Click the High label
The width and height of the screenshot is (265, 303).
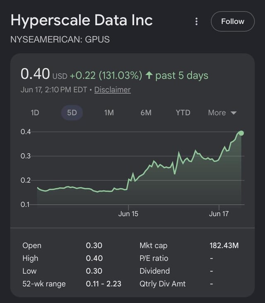[x=30, y=258]
